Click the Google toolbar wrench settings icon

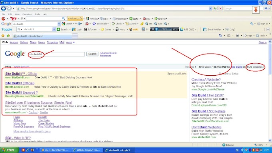(252, 24)
